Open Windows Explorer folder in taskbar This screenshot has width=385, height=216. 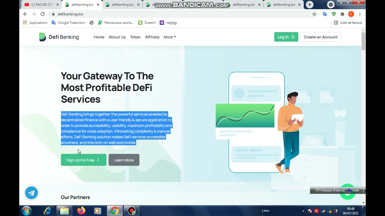point(64,211)
